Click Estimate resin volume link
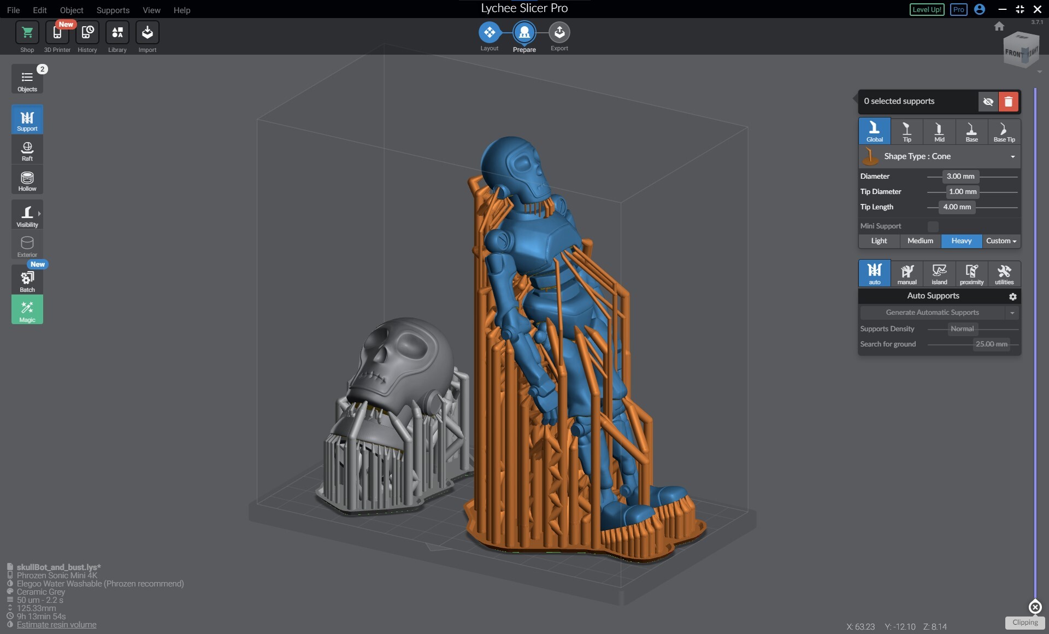1049x634 pixels. (56, 625)
